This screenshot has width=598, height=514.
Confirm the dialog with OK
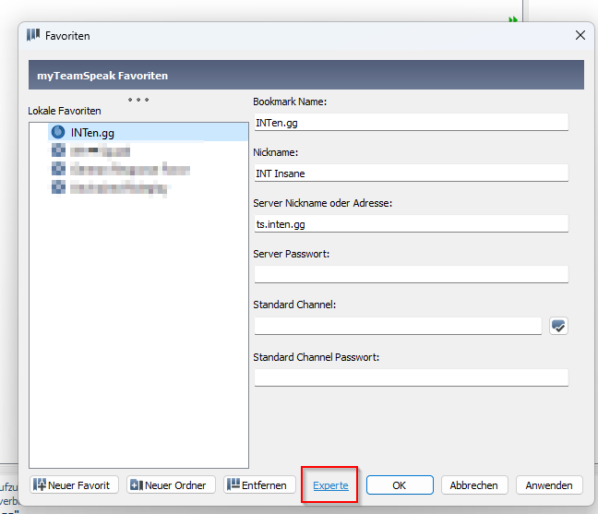coord(400,485)
